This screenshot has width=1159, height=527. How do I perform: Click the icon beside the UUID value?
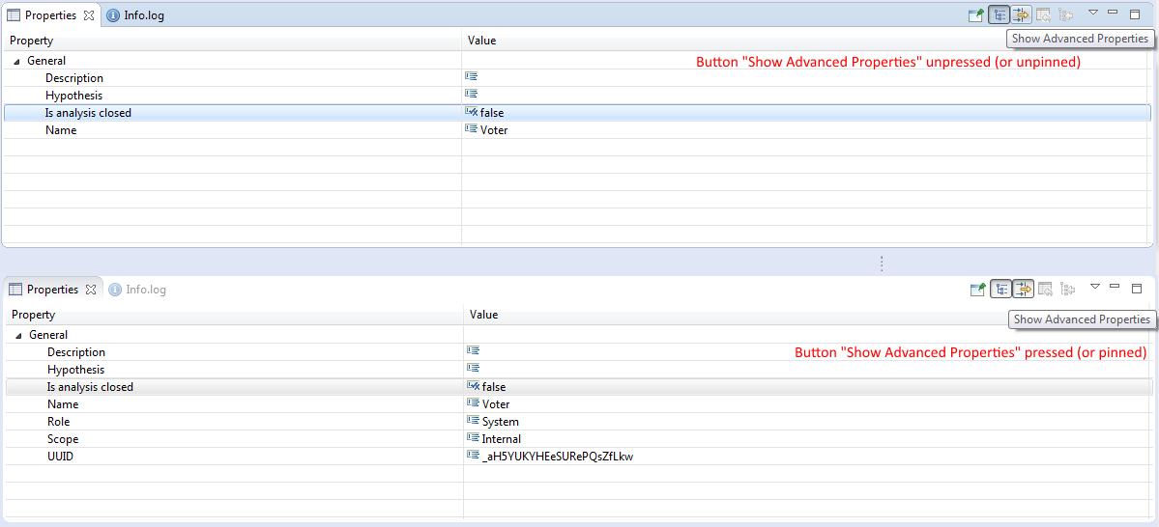474,456
